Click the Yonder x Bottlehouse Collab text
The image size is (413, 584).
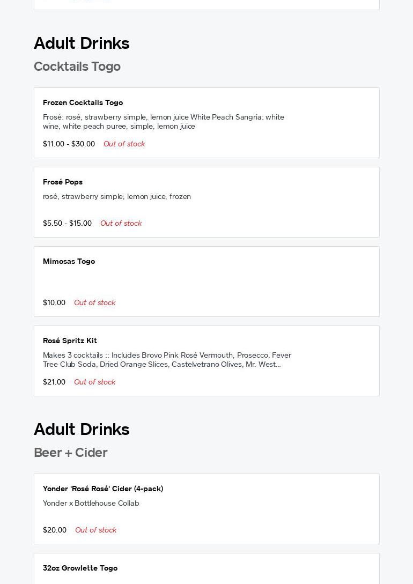91,503
